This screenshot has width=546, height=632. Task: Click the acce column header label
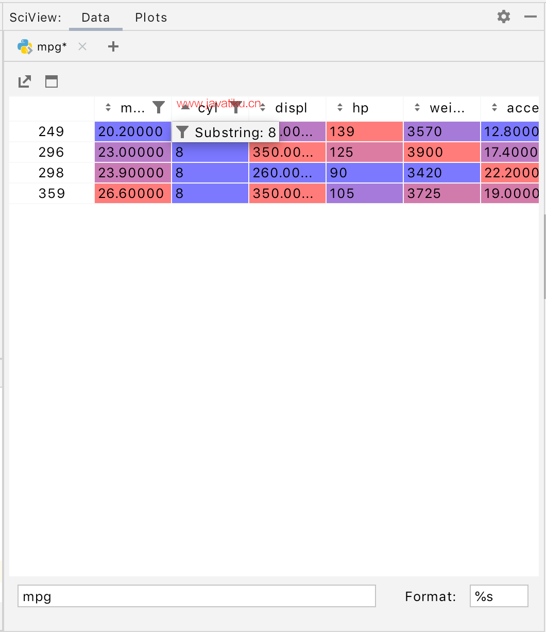pos(523,108)
